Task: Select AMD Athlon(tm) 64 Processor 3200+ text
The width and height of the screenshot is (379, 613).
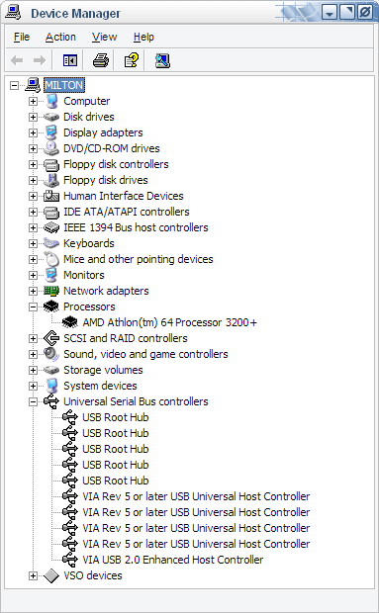Action: (x=170, y=322)
